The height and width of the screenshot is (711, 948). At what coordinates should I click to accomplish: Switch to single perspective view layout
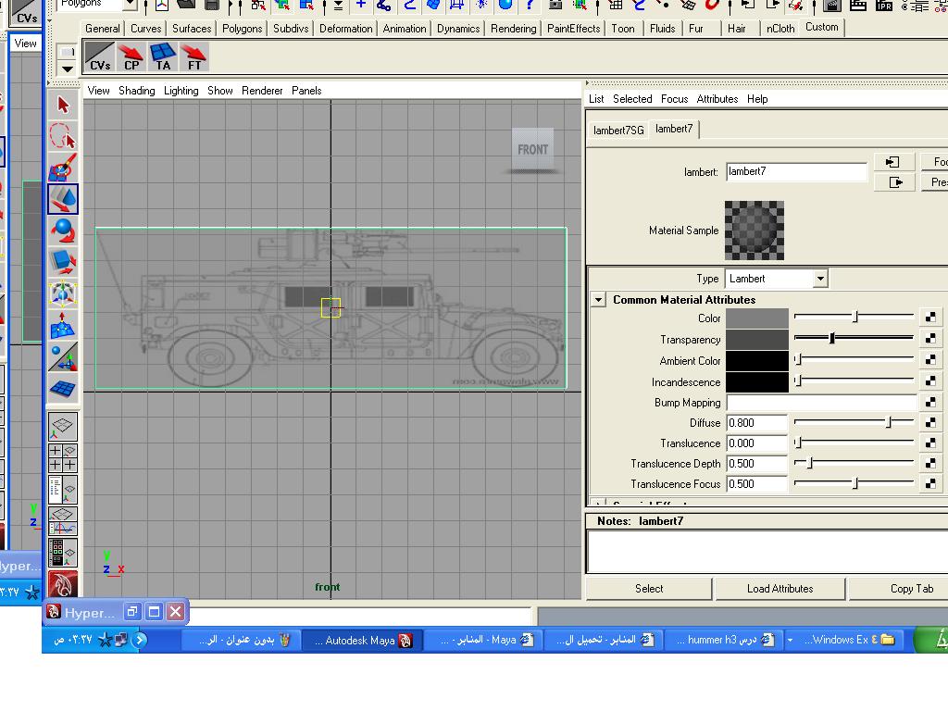tap(63, 426)
